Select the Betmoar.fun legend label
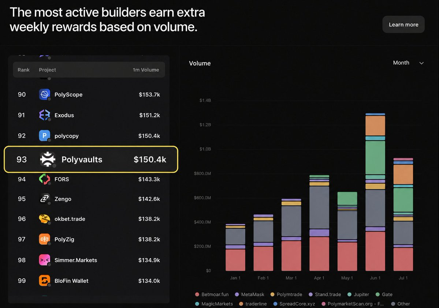 click(215, 294)
